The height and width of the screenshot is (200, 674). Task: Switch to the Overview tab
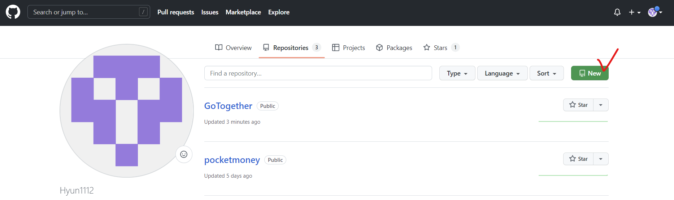click(x=233, y=47)
